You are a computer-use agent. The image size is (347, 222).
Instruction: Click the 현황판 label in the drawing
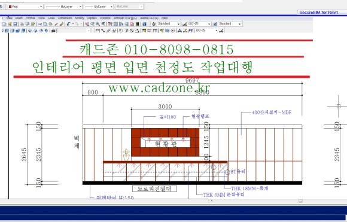(x=166, y=144)
